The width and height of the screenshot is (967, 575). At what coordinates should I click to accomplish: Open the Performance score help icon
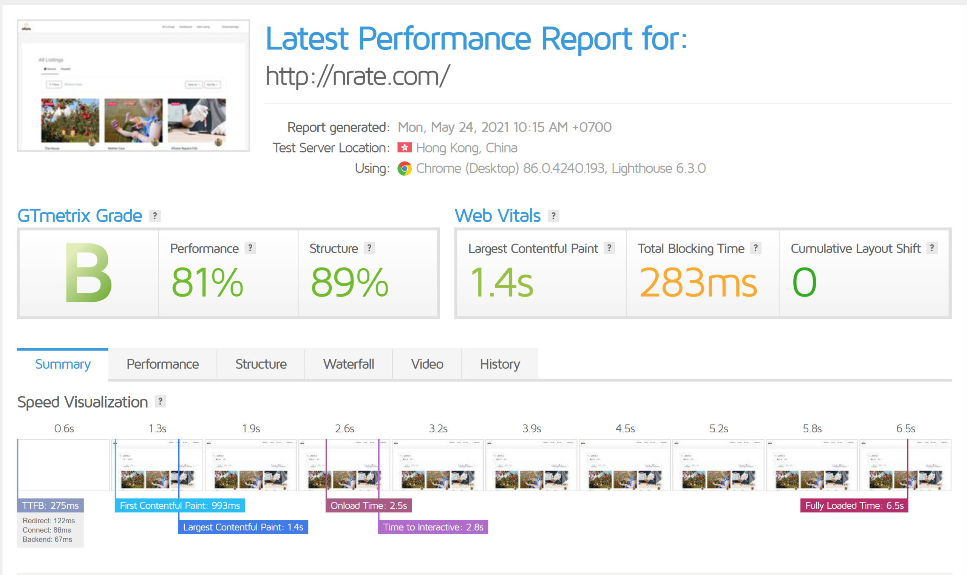coord(250,248)
